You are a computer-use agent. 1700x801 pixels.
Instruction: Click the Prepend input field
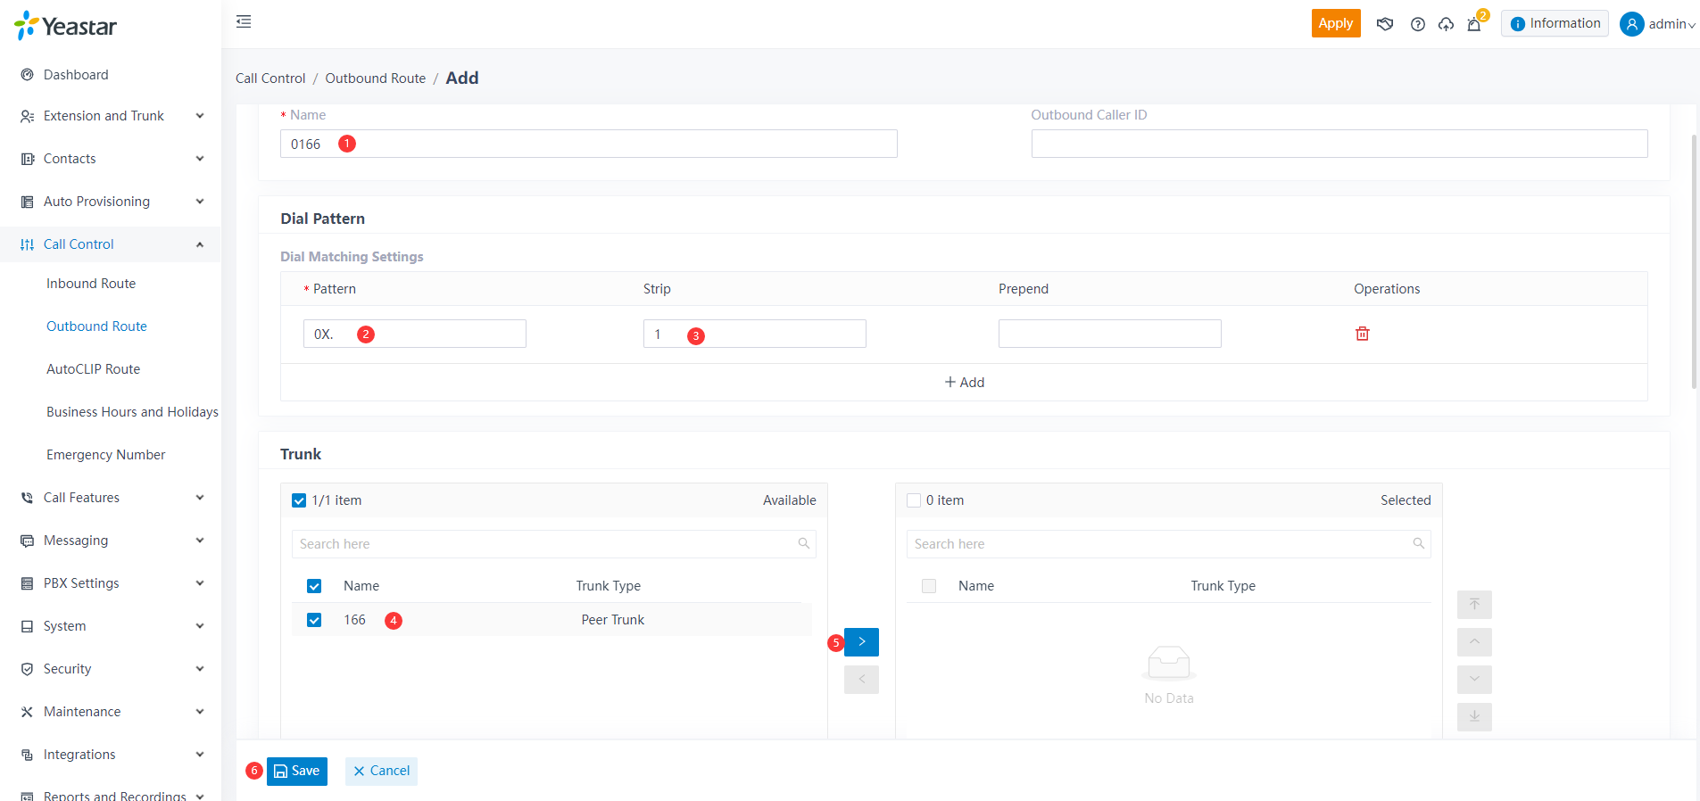click(1109, 334)
